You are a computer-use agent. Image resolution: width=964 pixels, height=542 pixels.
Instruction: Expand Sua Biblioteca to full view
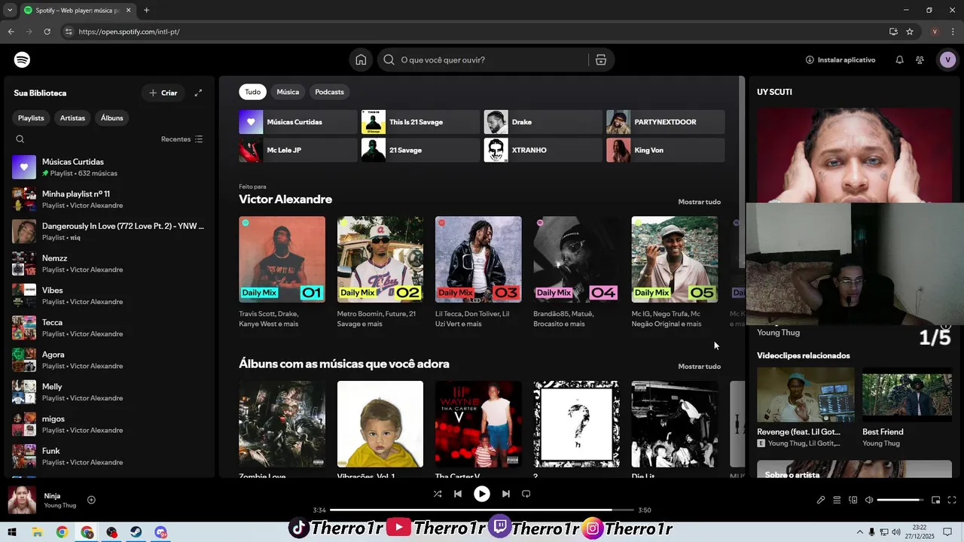point(198,93)
